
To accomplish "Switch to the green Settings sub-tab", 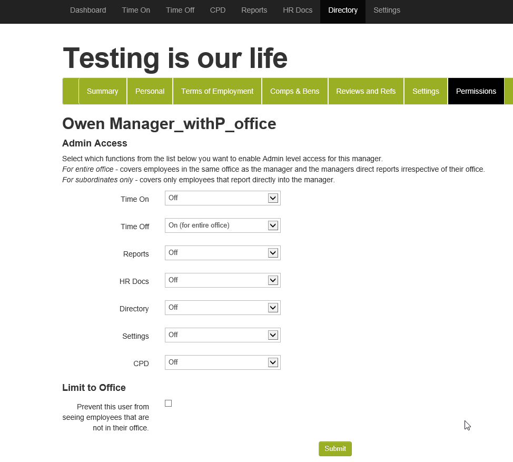I will tap(426, 91).
